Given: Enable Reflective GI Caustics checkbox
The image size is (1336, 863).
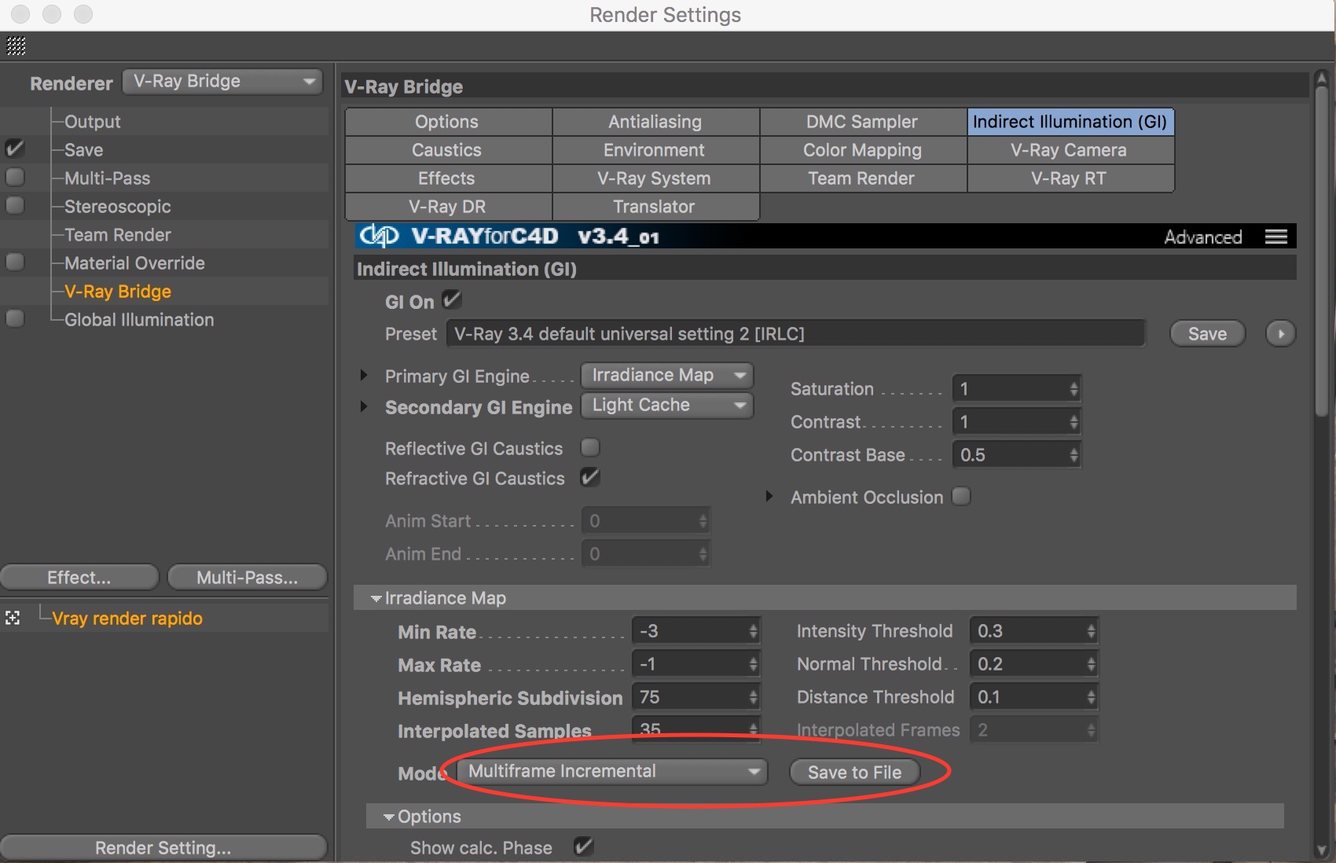Looking at the screenshot, I should tap(589, 447).
